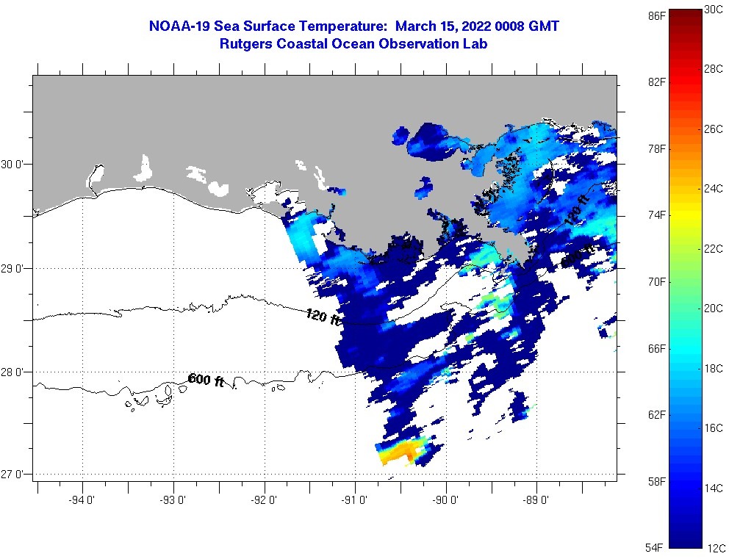Click the 58F colorbar label

[x=656, y=481]
